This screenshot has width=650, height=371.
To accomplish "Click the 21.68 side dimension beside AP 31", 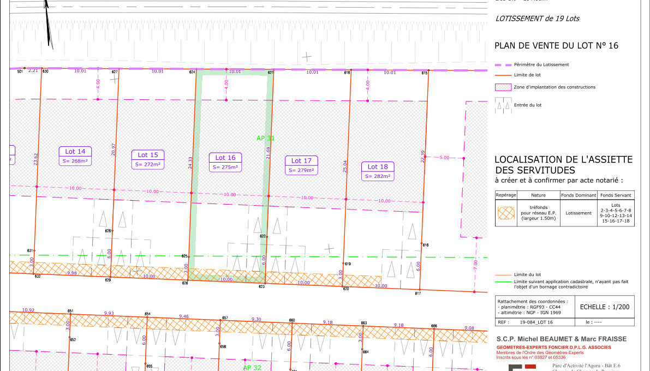I will (268, 153).
